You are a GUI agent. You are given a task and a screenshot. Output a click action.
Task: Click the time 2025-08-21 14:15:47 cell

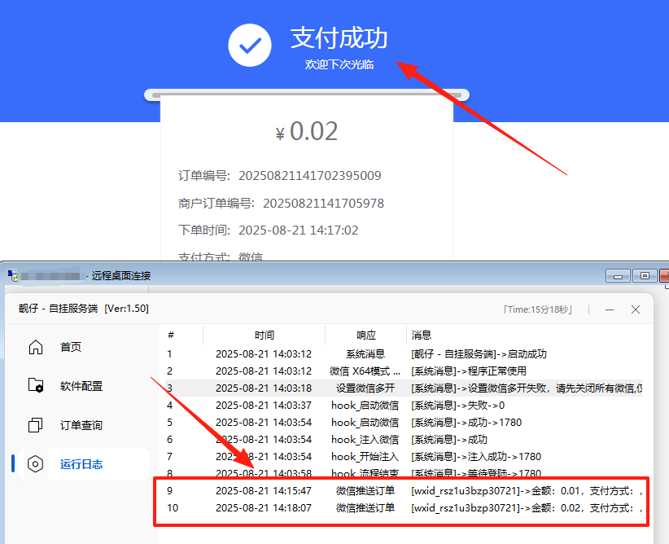tap(264, 490)
